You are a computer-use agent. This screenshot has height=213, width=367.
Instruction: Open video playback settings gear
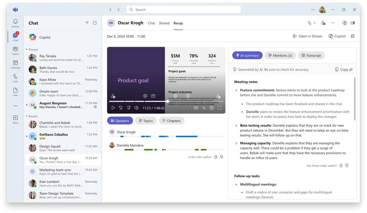(212, 108)
